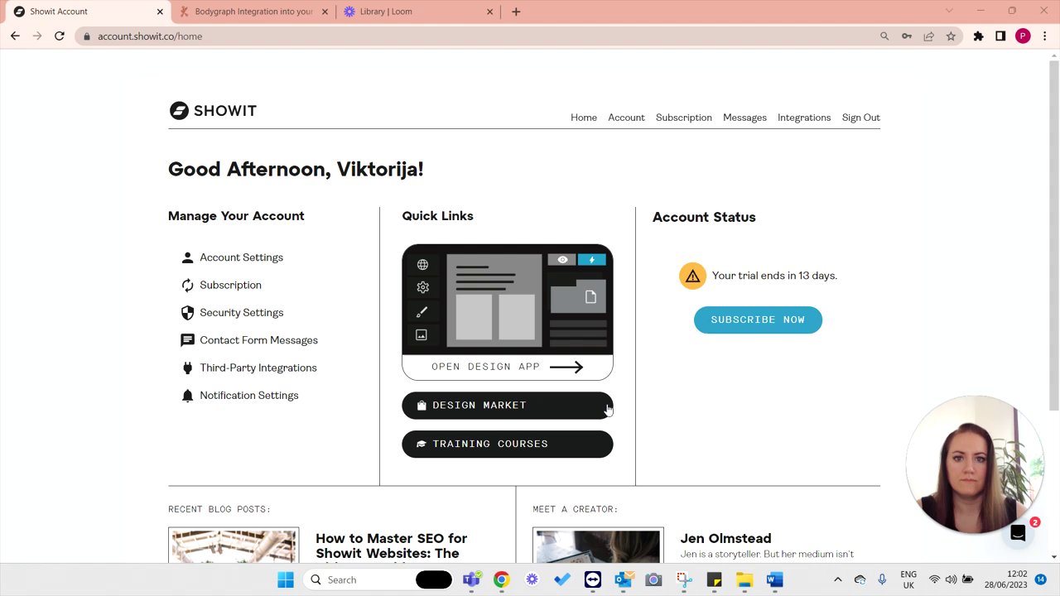Screen dimensions: 1060x596
Task: Click the ENG UK language indicator
Action: (x=908, y=579)
